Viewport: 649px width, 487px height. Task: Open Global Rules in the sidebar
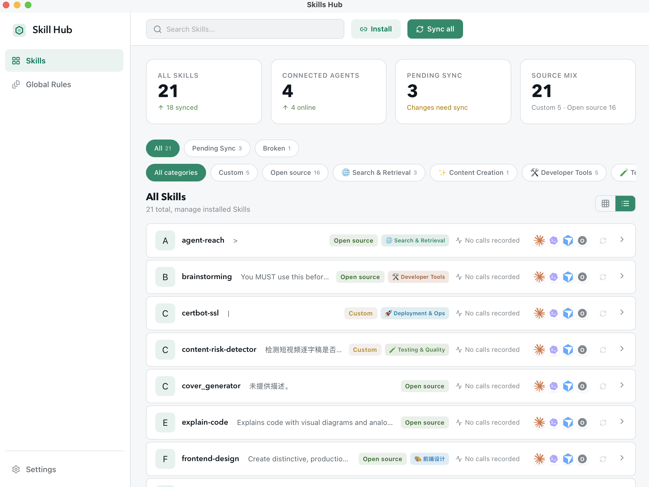[64, 85]
